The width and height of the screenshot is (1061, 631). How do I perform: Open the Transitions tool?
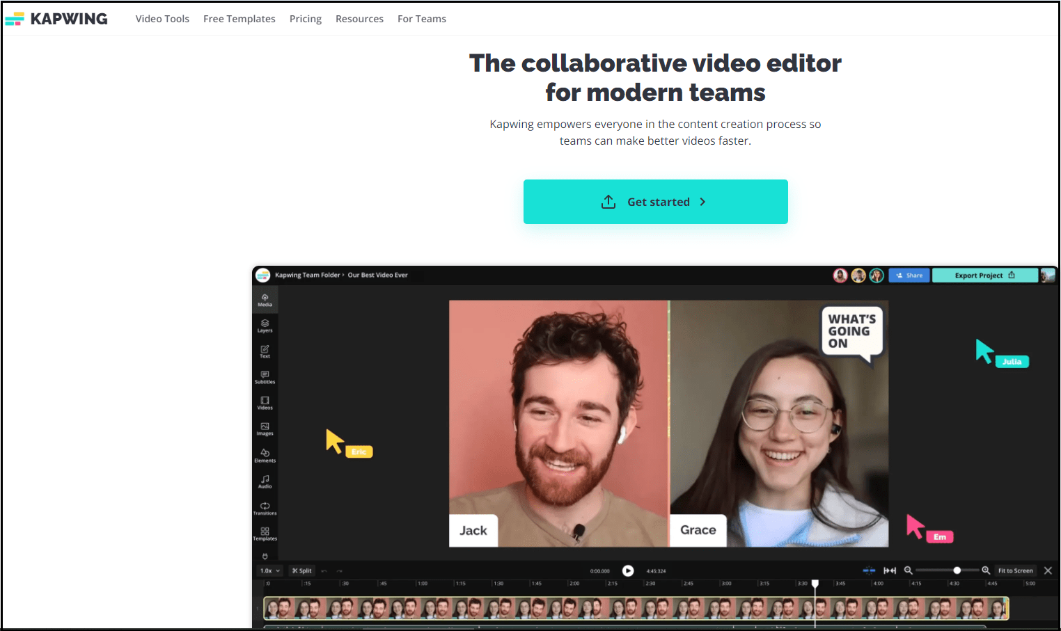(x=265, y=508)
